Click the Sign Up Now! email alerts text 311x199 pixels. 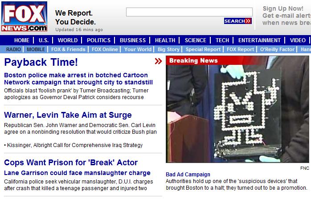pyautogui.click(x=286, y=16)
